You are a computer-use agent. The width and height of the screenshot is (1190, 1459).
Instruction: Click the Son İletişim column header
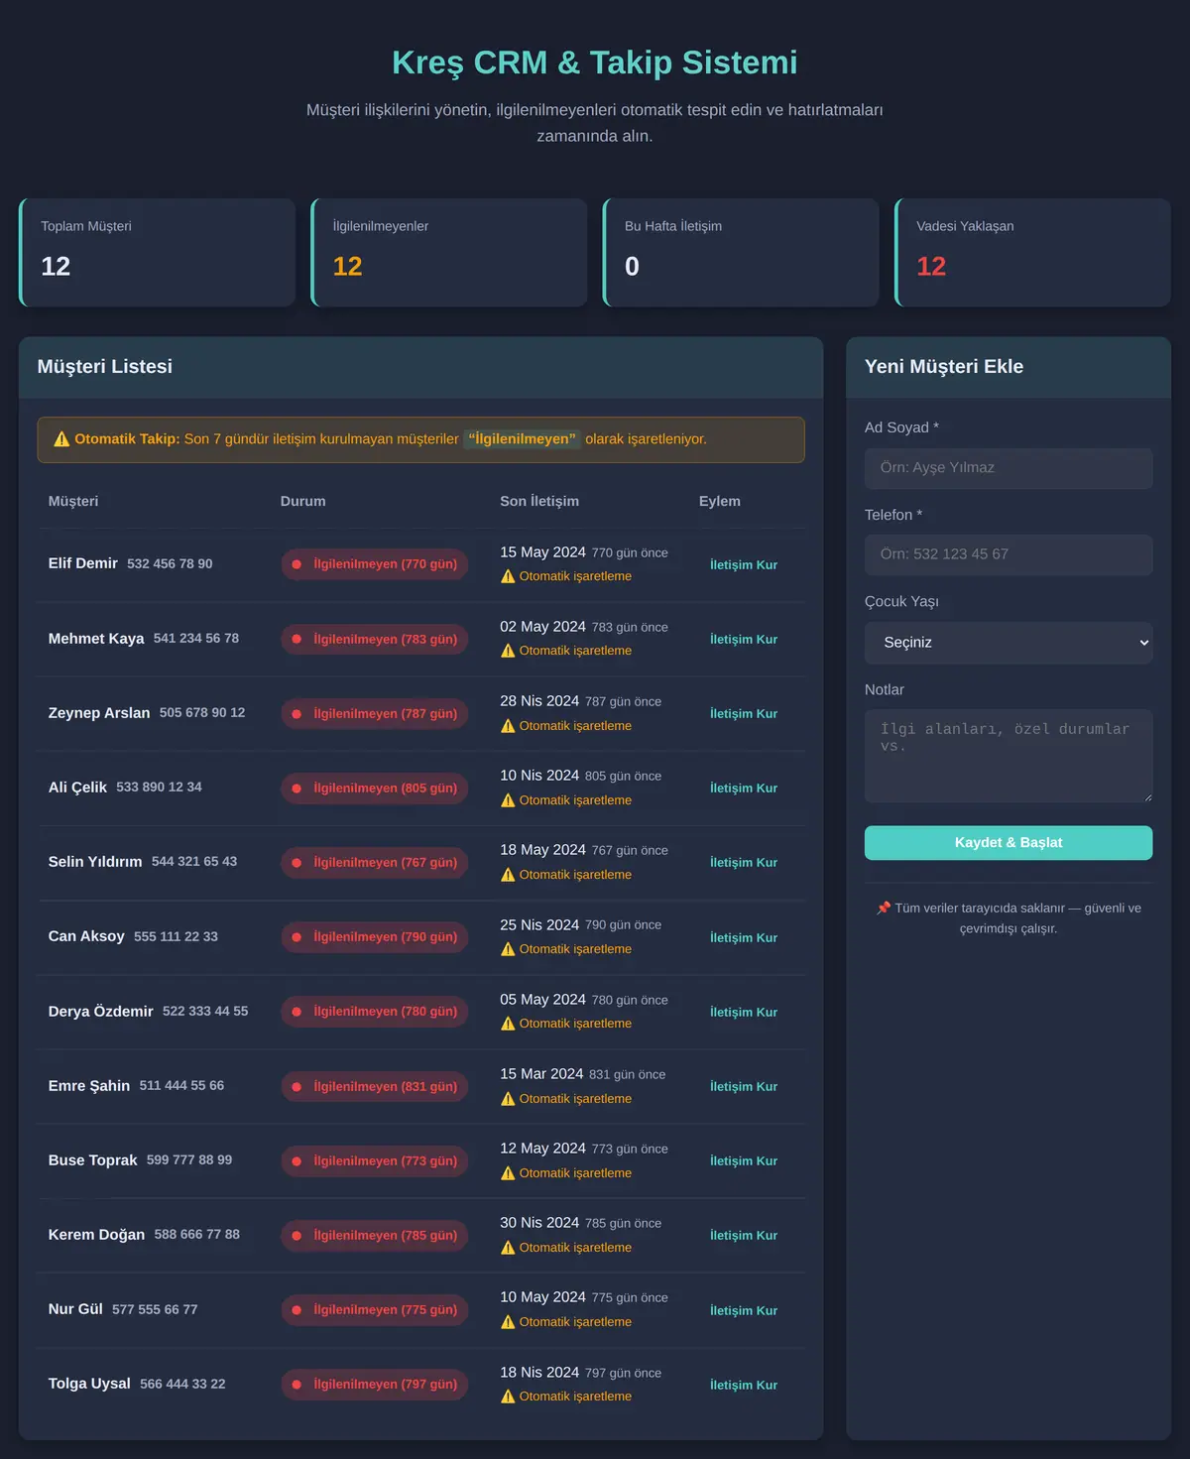point(539,502)
